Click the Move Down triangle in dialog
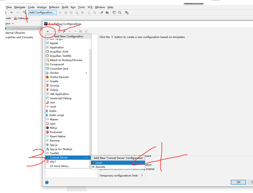The width and height of the screenshot is (253, 193). 75,31
